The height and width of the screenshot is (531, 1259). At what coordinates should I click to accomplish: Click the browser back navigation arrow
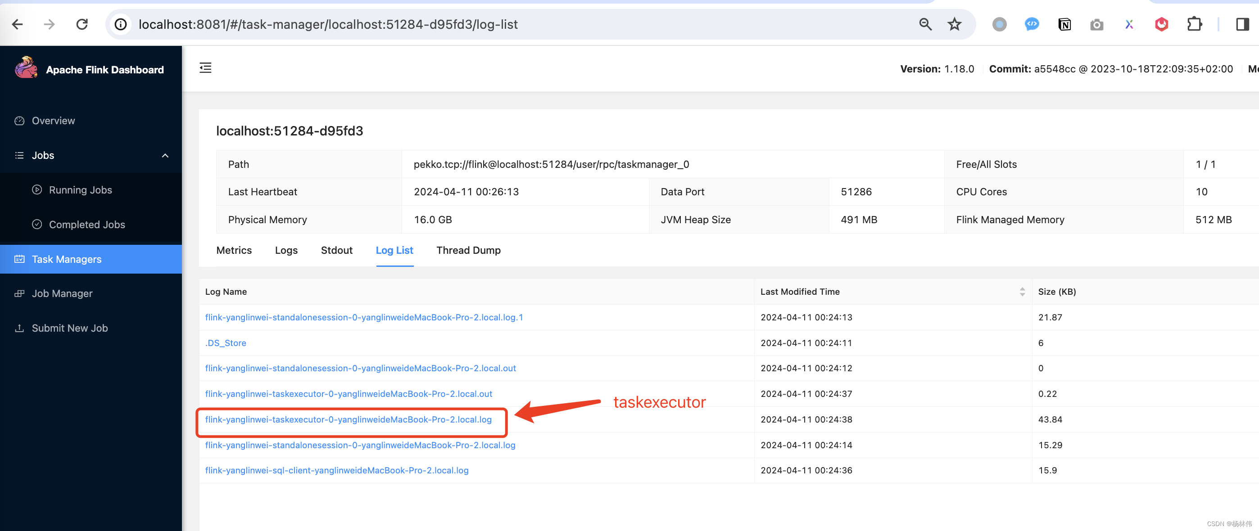click(x=18, y=24)
